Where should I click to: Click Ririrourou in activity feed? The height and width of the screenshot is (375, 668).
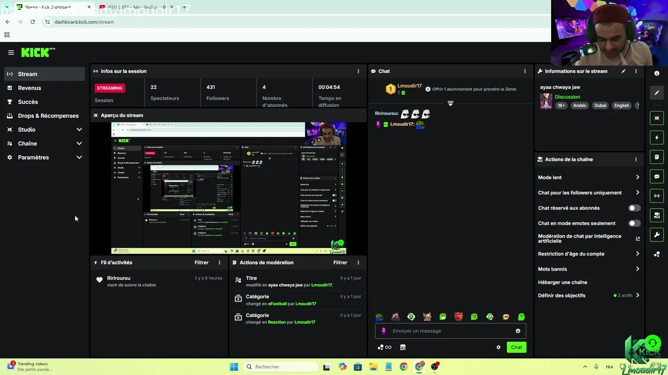118,278
